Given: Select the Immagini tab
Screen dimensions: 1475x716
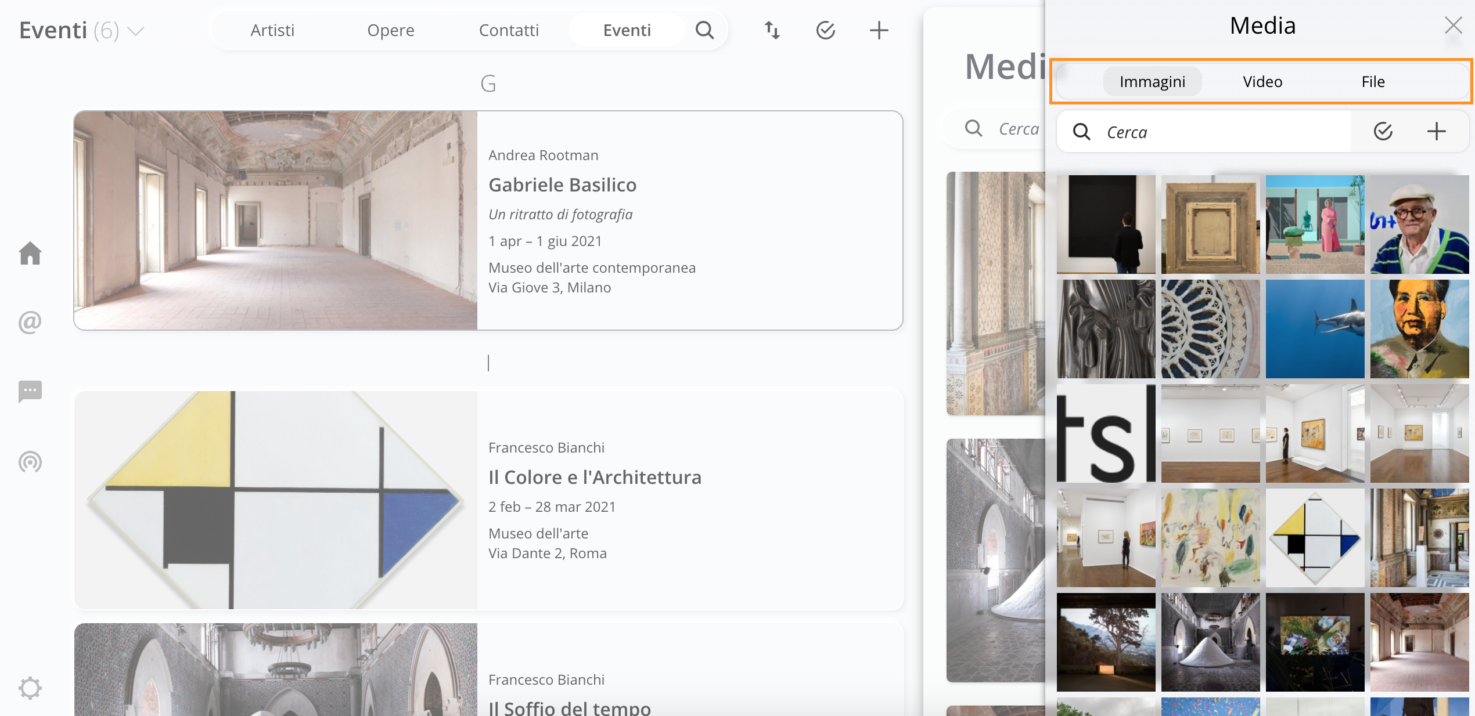Looking at the screenshot, I should [1152, 82].
